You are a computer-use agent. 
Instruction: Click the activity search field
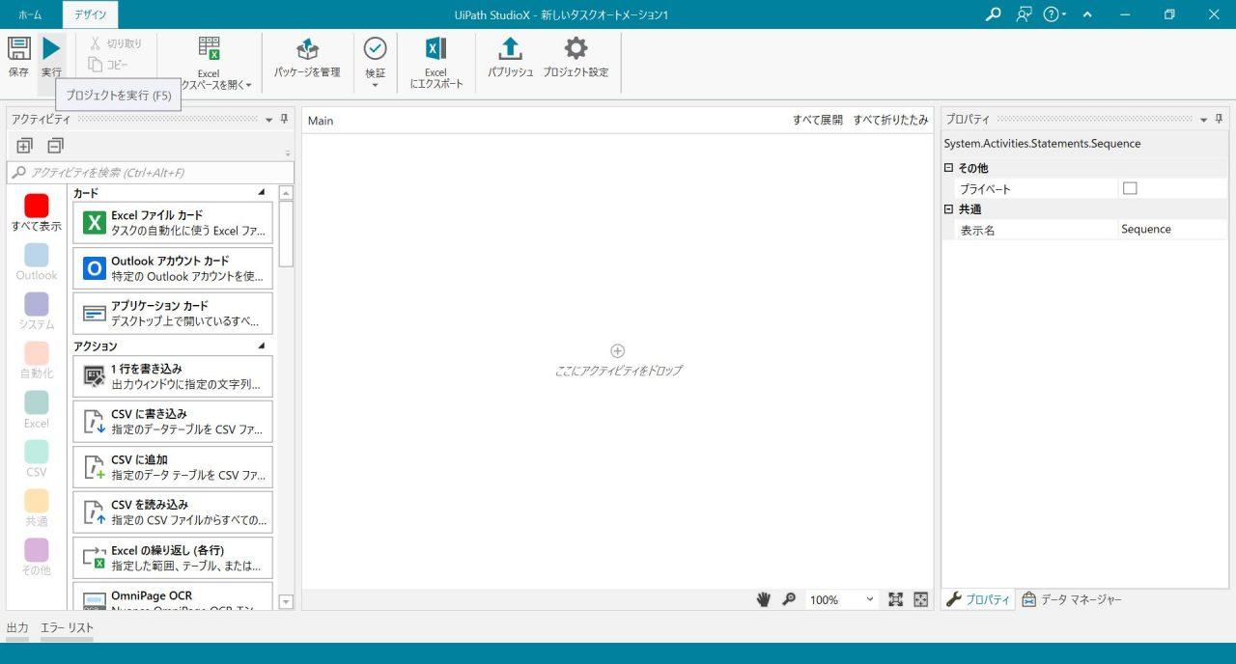click(150, 173)
